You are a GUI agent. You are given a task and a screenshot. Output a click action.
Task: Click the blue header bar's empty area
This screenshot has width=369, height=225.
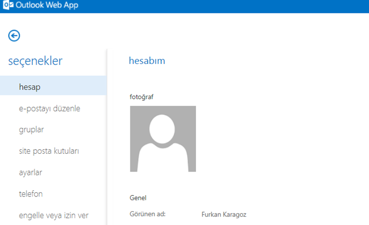click(x=234, y=6)
